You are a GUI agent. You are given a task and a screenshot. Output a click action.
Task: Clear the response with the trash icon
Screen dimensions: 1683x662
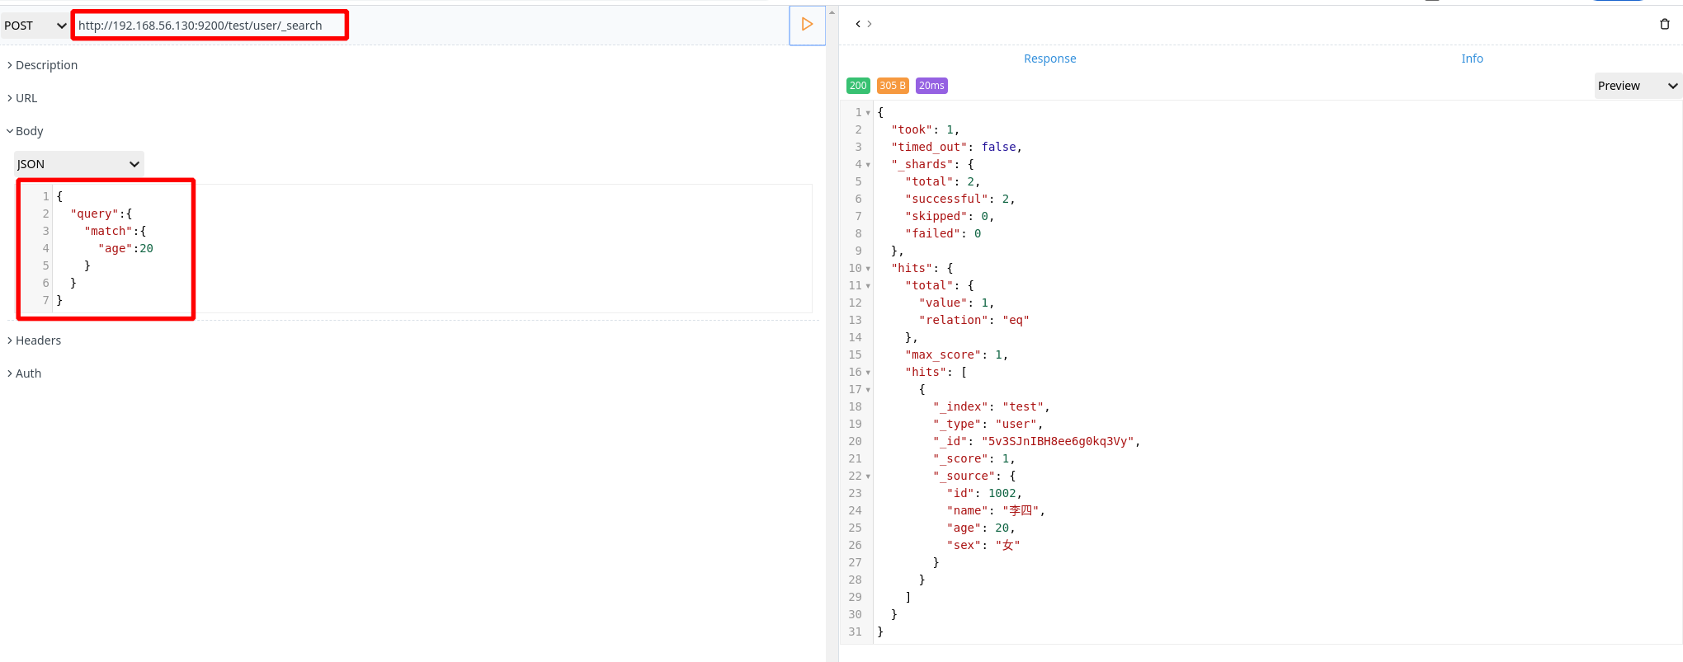pyautogui.click(x=1664, y=24)
